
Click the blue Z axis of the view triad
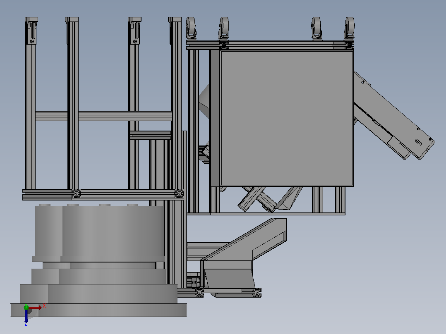click(x=26, y=316)
